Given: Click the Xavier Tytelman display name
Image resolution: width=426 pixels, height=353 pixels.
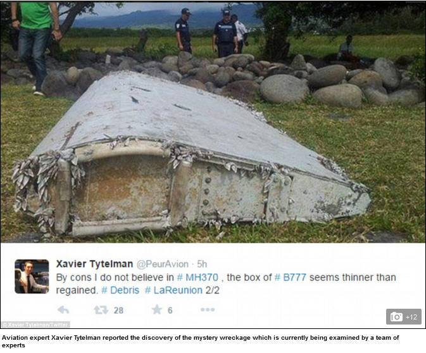Looking at the screenshot, I should click(x=94, y=264).
